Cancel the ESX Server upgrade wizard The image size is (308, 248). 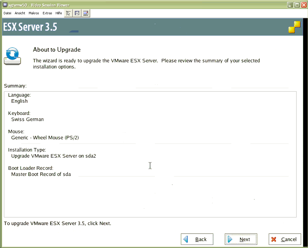point(285,239)
